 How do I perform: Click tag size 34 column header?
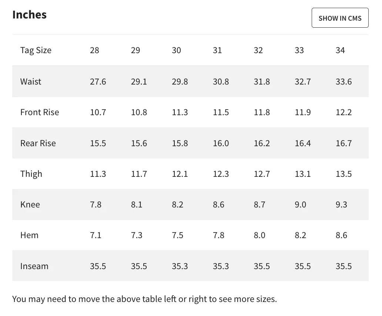point(340,50)
